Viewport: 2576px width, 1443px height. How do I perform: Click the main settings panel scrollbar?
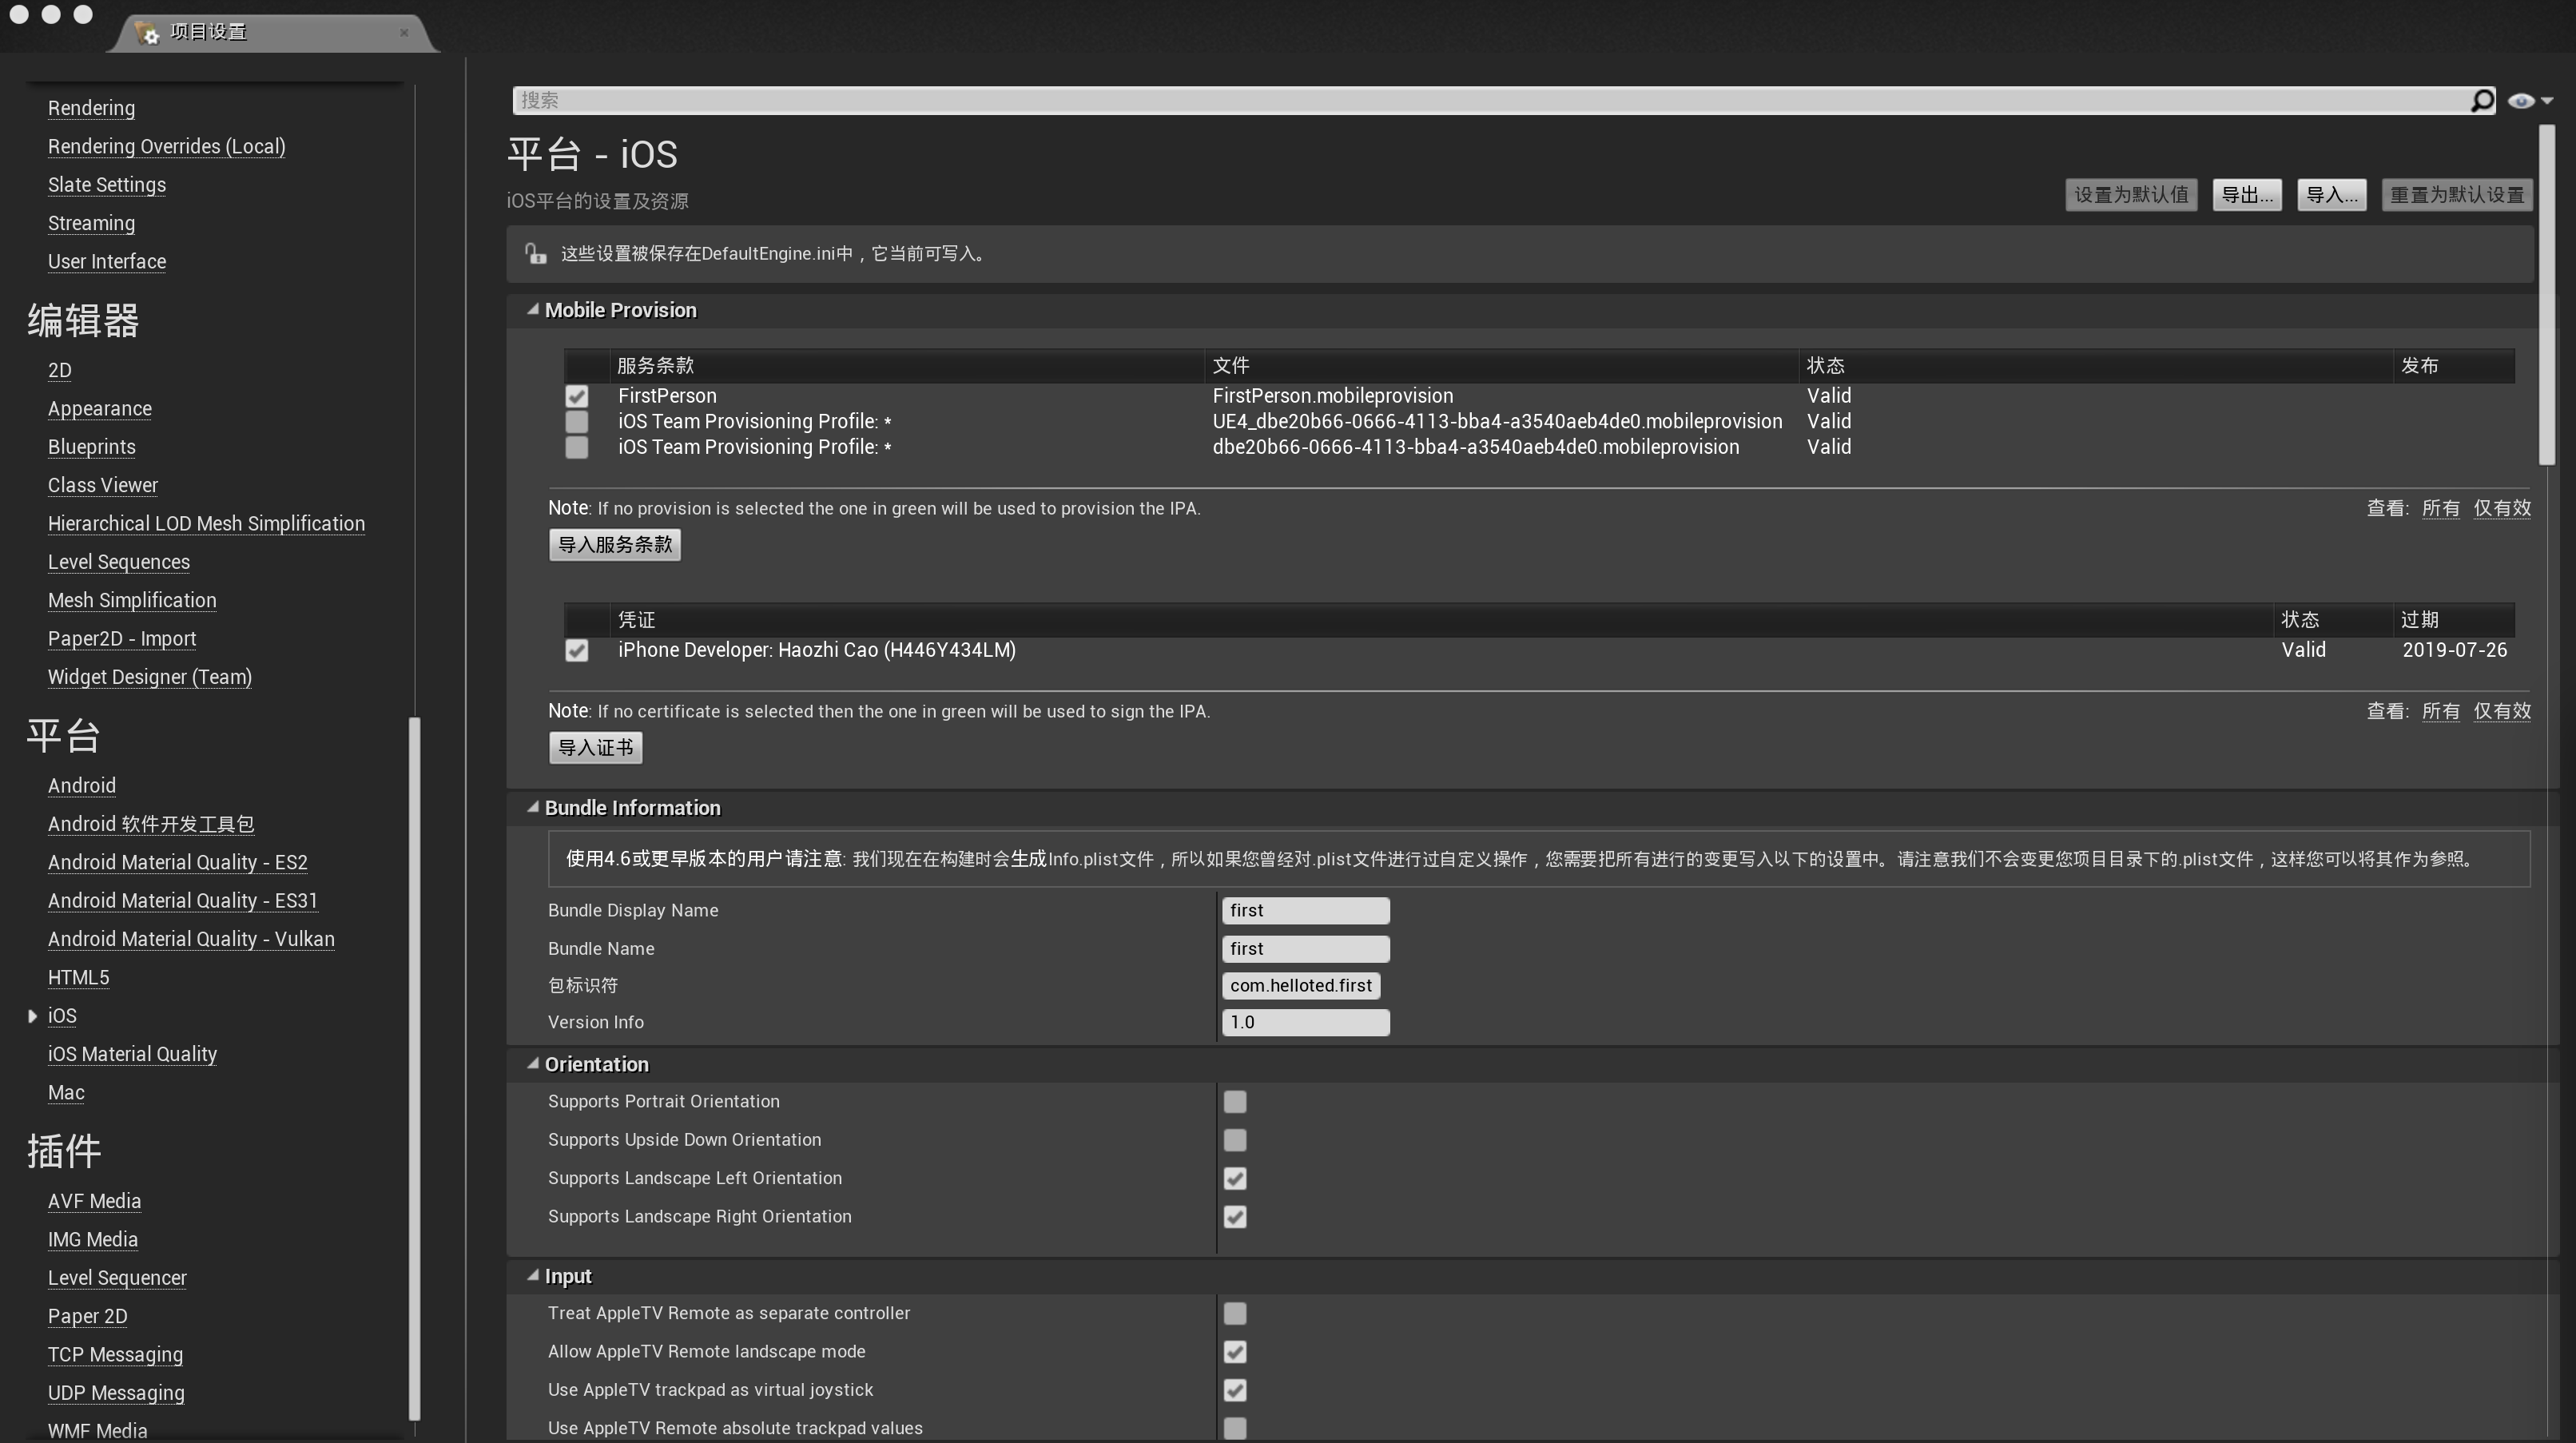[2546, 295]
